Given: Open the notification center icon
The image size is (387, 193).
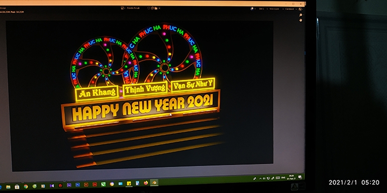Looking at the screenshot, I should point(300,177).
